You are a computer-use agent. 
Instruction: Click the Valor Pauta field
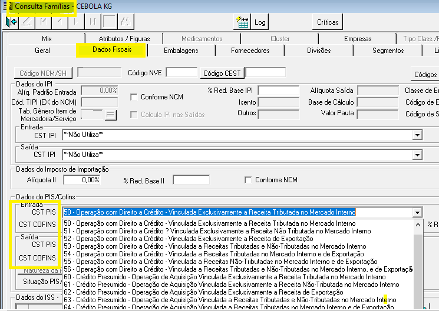coord(378,114)
